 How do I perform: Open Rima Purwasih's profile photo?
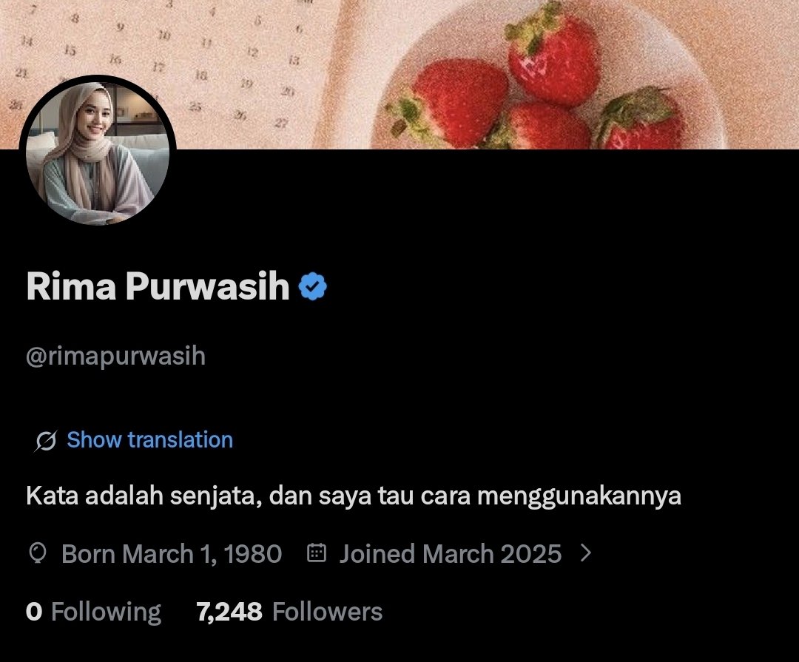[x=98, y=152]
